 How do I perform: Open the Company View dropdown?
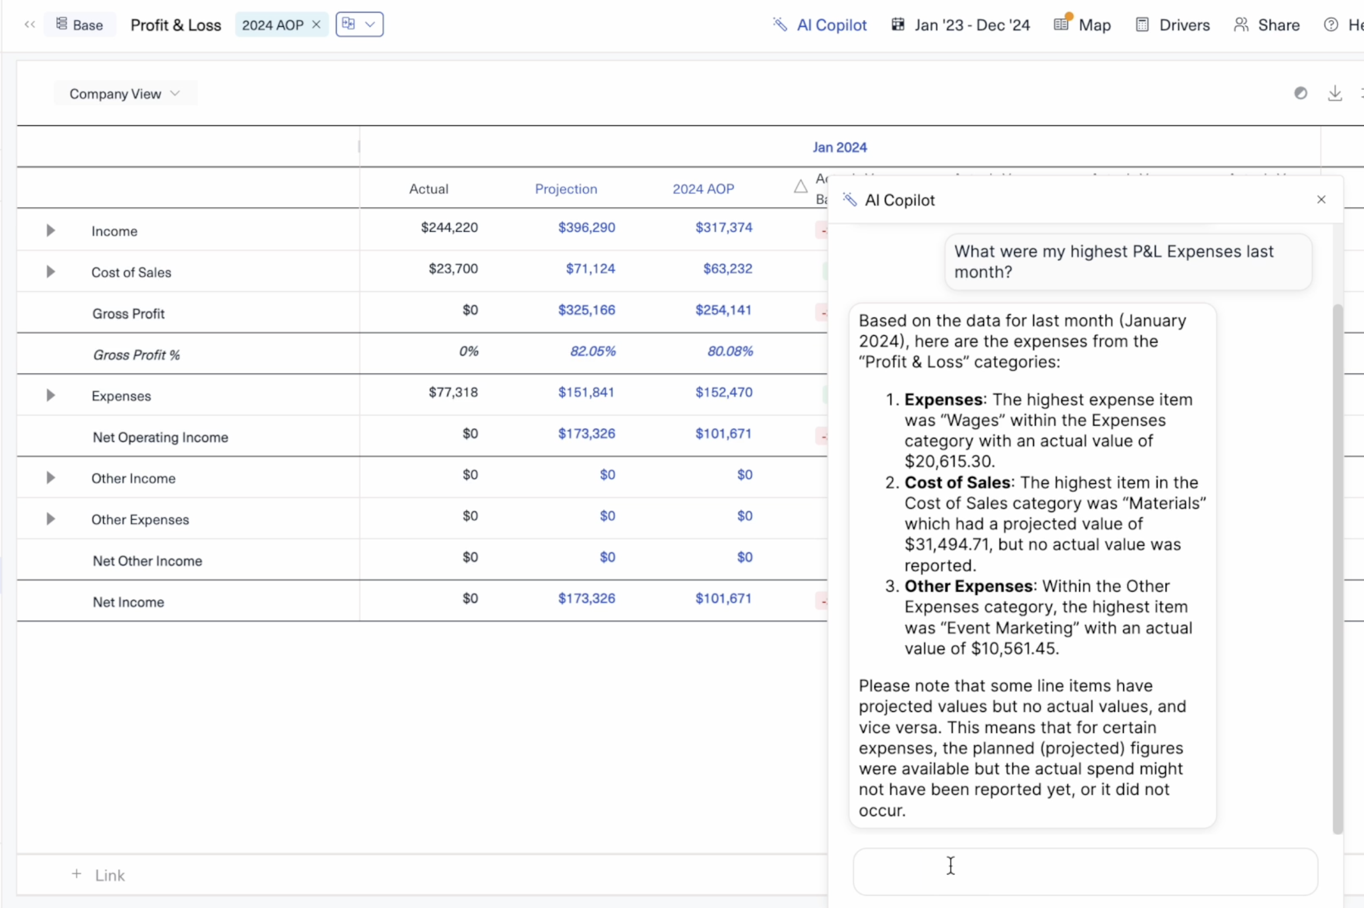(125, 93)
